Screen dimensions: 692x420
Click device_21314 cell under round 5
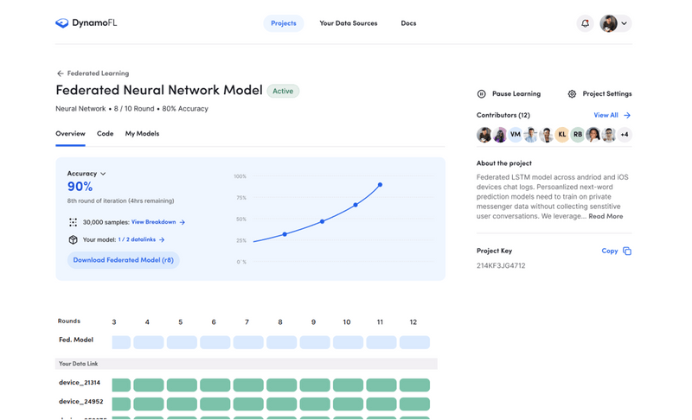[x=182, y=385]
